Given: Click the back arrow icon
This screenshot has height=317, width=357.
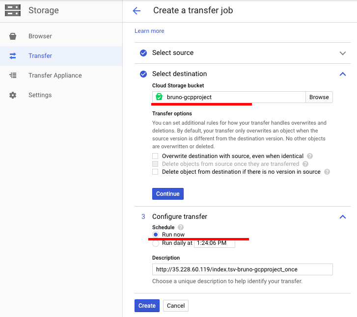Looking at the screenshot, I should [x=137, y=11].
